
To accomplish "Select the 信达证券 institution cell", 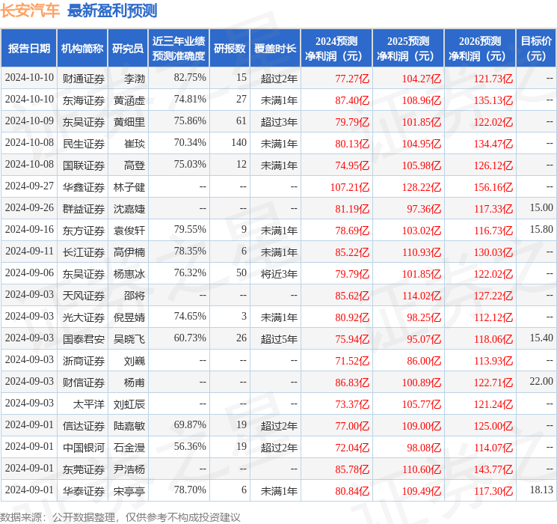I will 84,426.
